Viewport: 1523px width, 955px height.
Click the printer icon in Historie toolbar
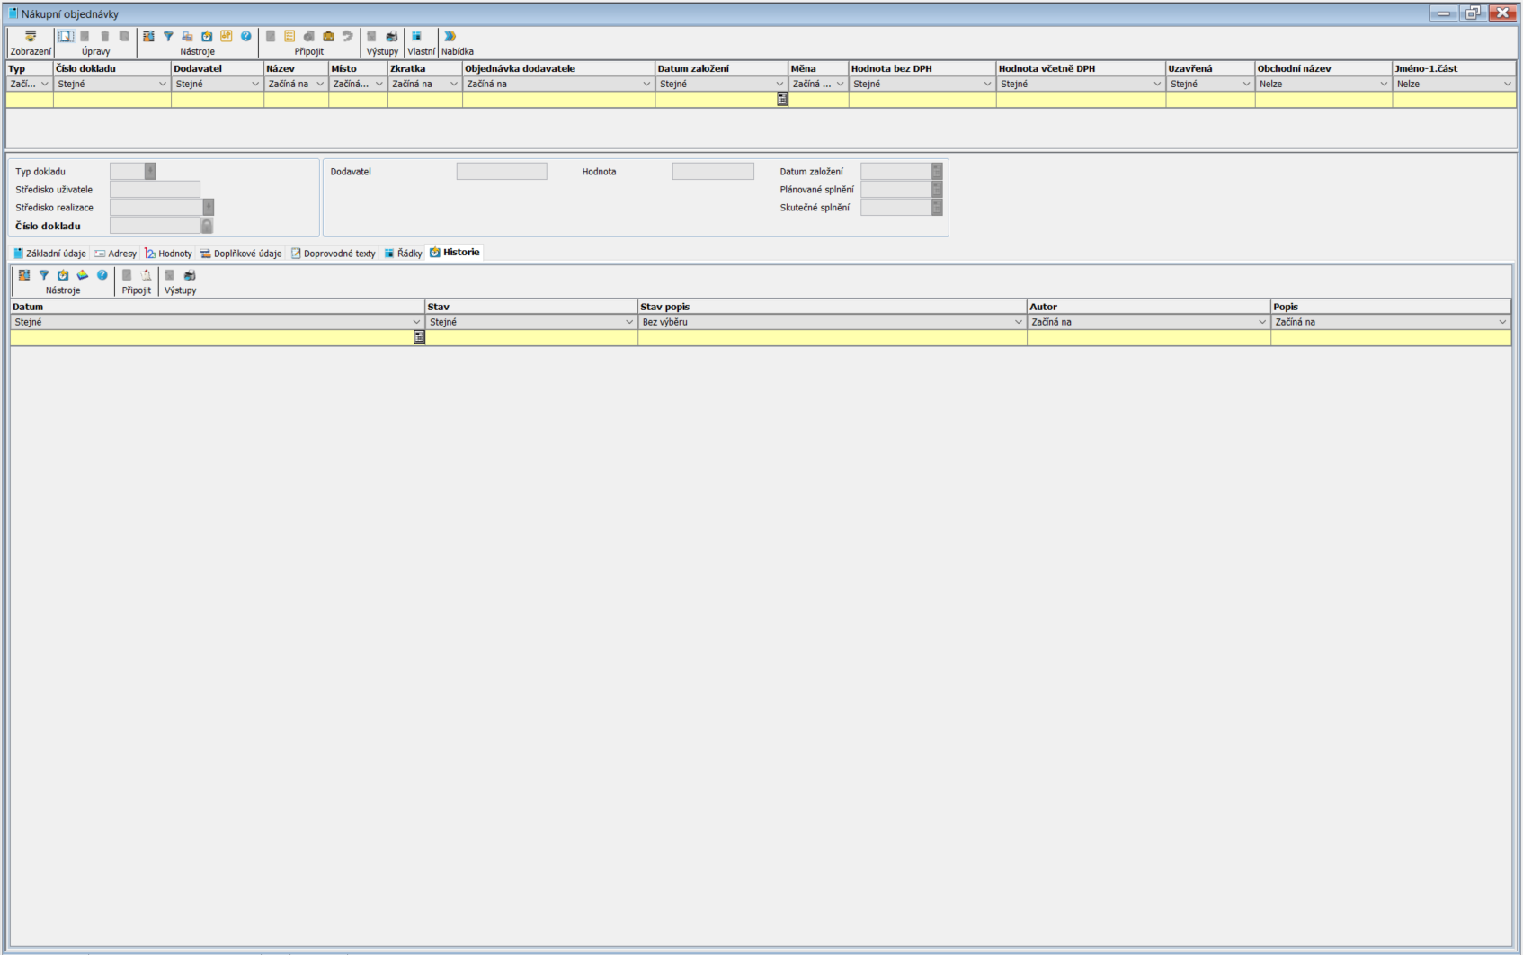click(190, 275)
